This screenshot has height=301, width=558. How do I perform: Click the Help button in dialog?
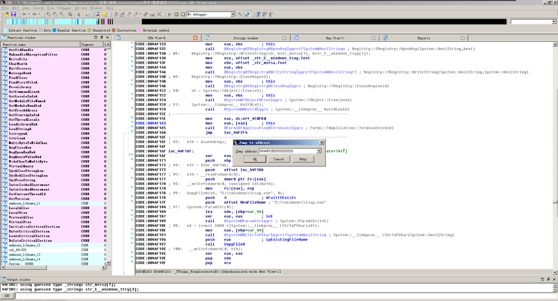click(x=303, y=159)
